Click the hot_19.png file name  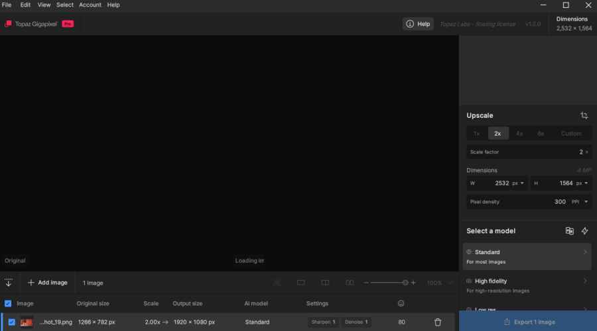[56, 322]
